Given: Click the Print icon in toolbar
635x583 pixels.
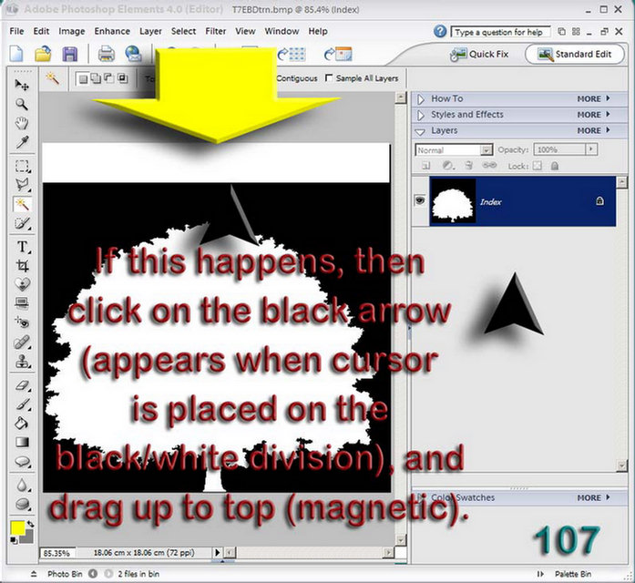Looking at the screenshot, I should tap(106, 55).
